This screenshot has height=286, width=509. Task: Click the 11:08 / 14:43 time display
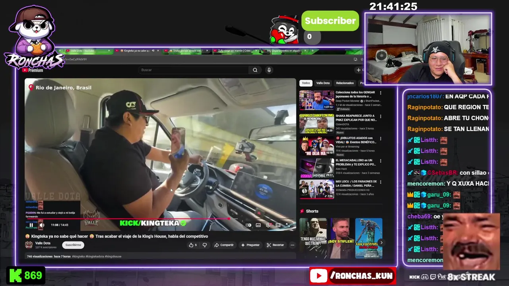tap(60, 225)
